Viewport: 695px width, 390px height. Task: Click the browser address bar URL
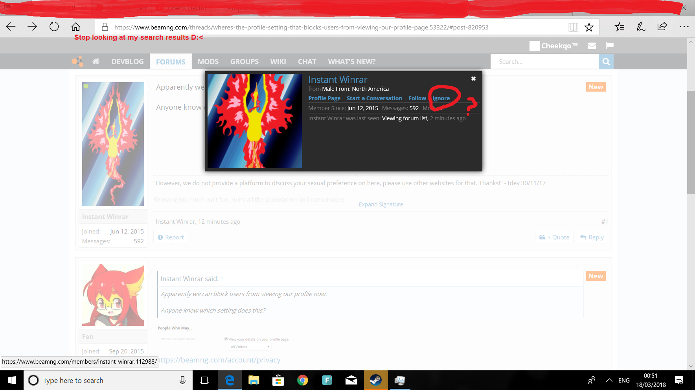pos(301,27)
